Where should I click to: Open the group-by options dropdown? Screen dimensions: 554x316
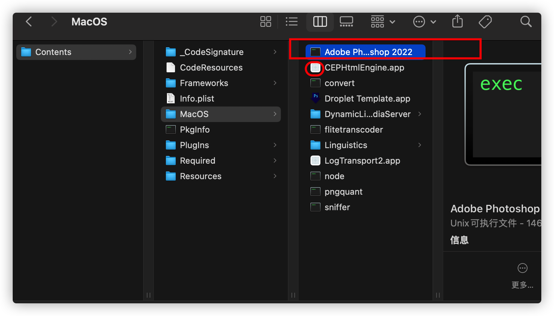click(x=383, y=22)
